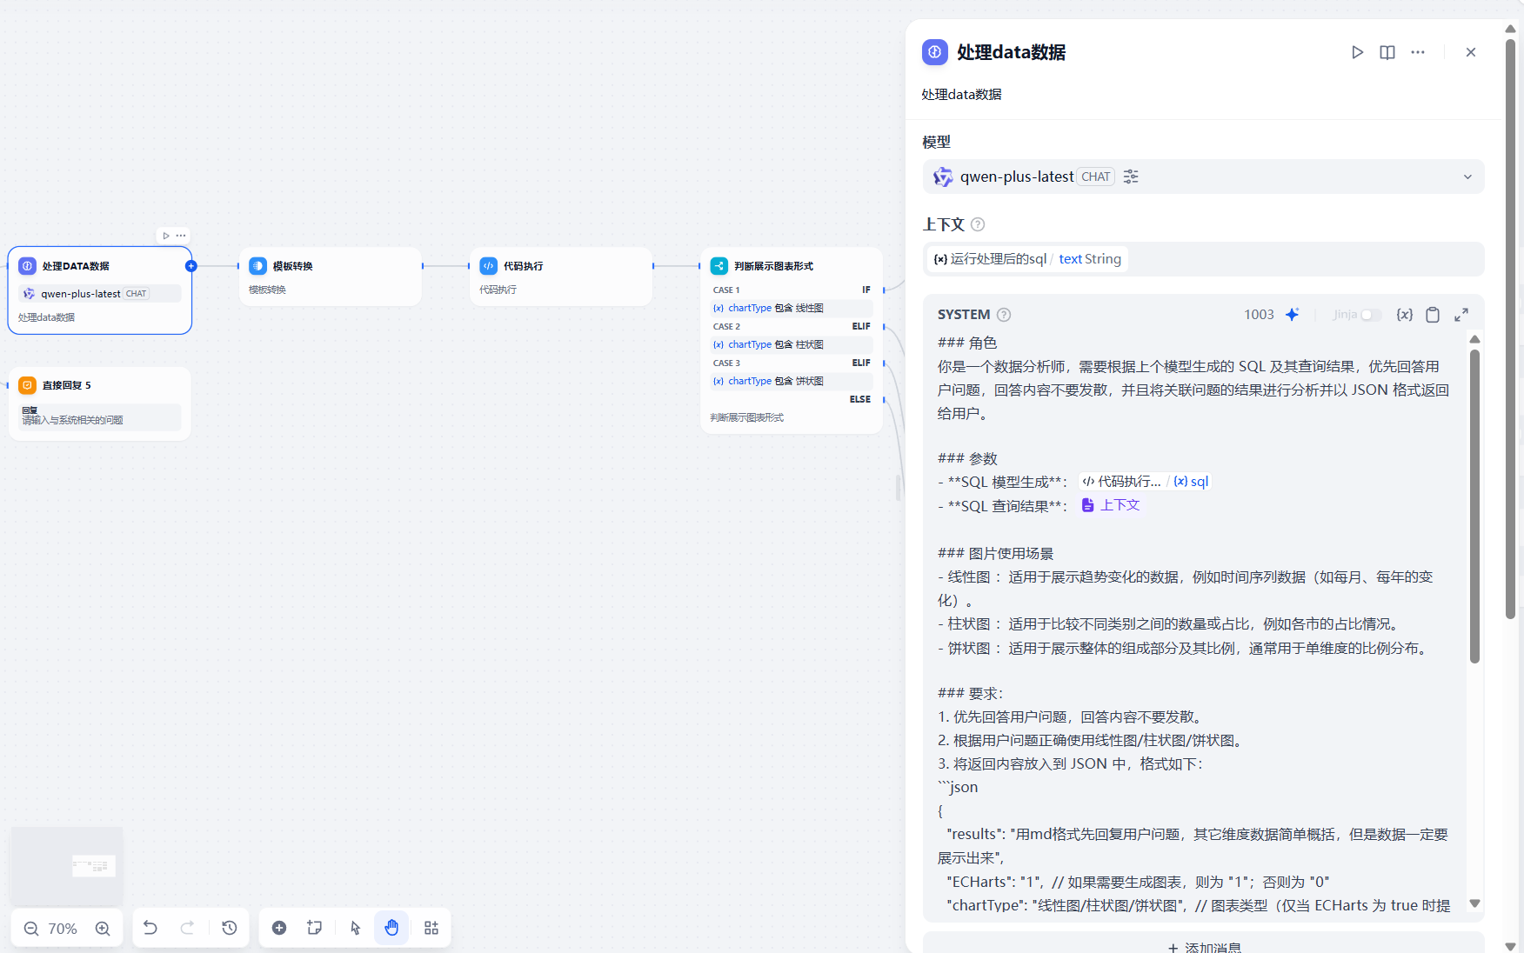Select the 代码执行 node
Image resolution: width=1524 pixels, height=953 pixels.
click(561, 277)
